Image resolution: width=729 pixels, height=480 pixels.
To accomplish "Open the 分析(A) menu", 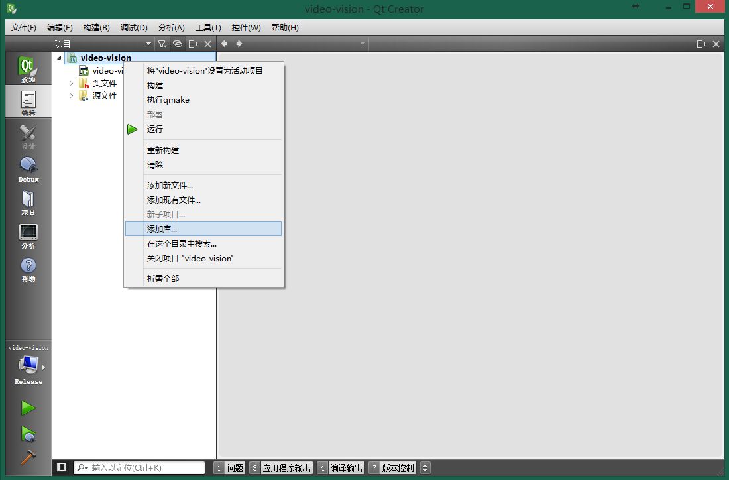I will (171, 27).
